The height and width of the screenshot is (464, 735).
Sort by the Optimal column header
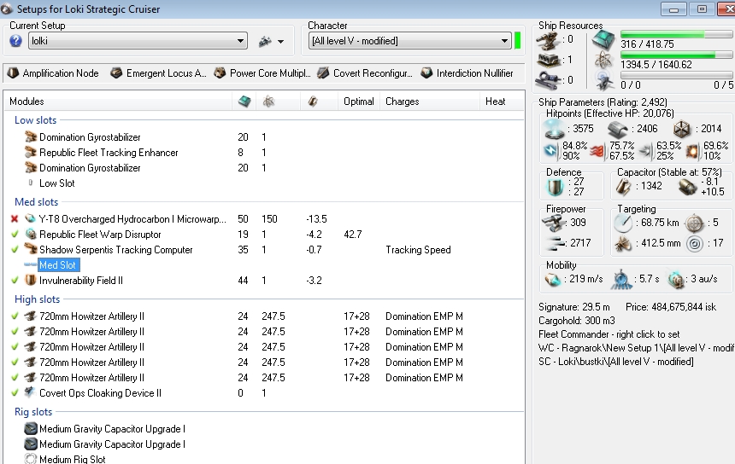tap(359, 101)
